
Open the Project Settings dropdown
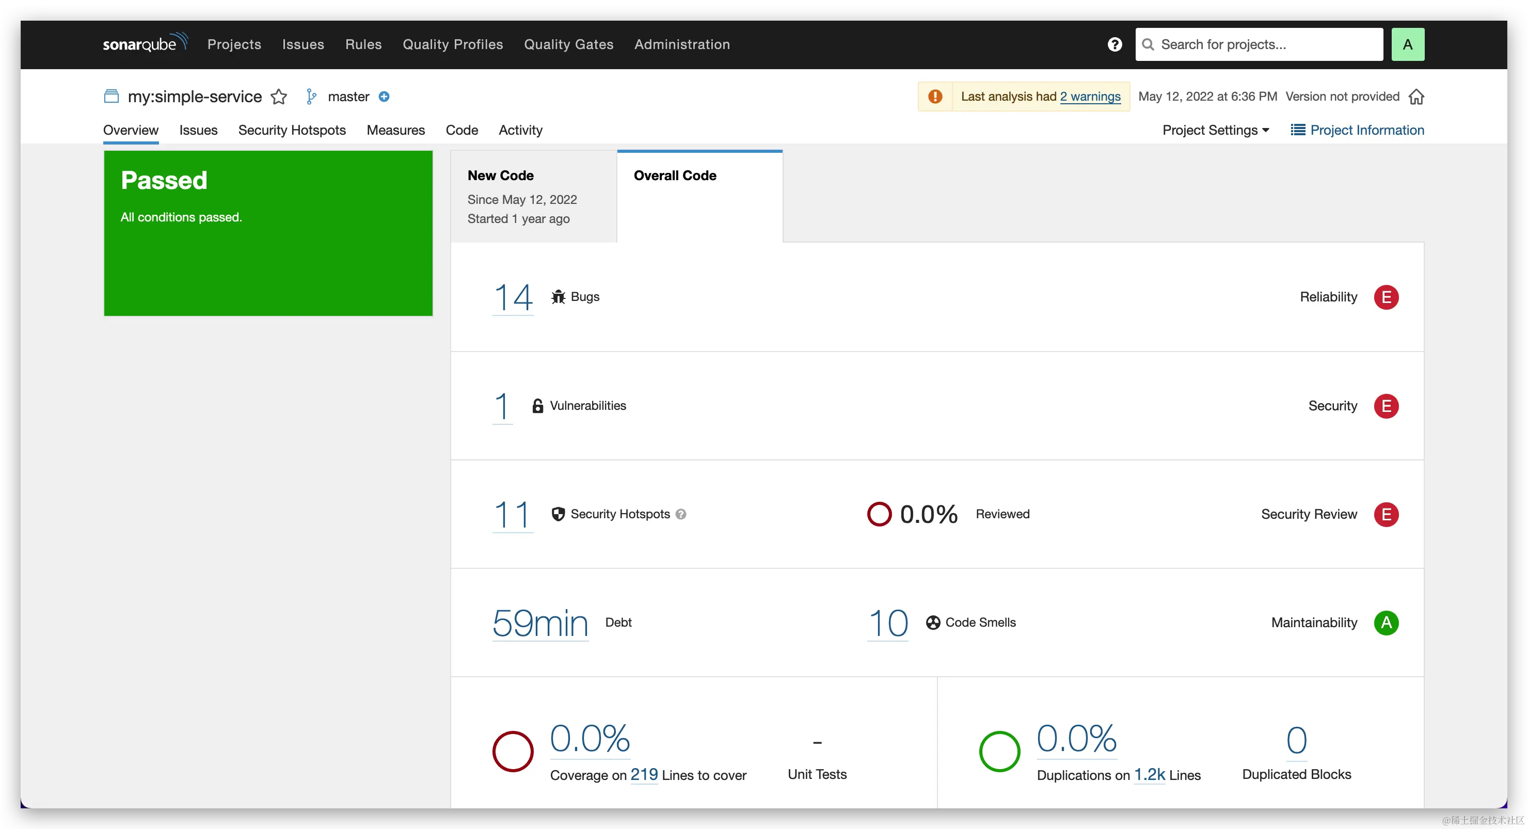tap(1215, 130)
